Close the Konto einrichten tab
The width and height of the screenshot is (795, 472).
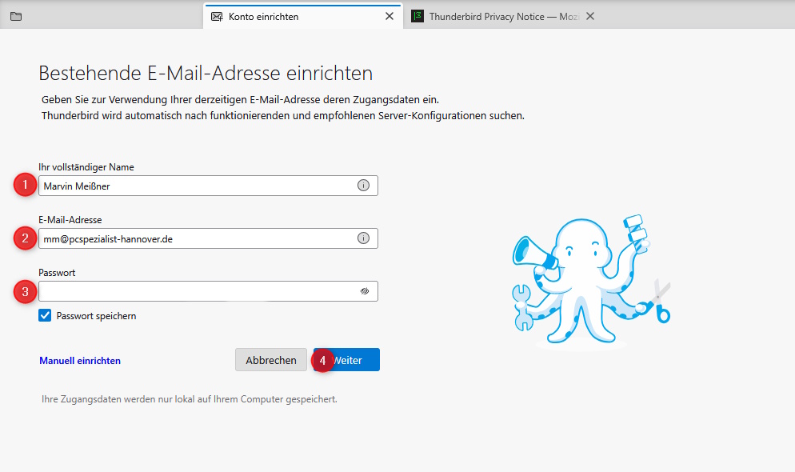tap(390, 16)
